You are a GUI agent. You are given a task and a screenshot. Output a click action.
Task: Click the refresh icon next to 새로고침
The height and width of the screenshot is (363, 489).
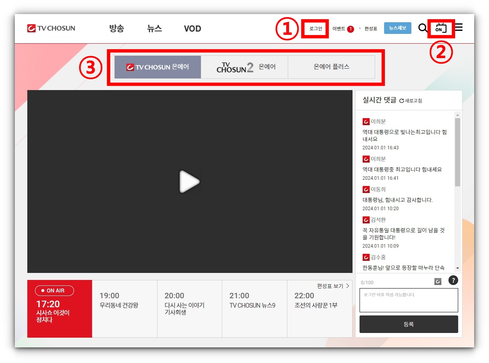pyautogui.click(x=401, y=101)
